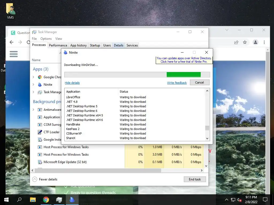Click the Write feedback link

[177, 83]
